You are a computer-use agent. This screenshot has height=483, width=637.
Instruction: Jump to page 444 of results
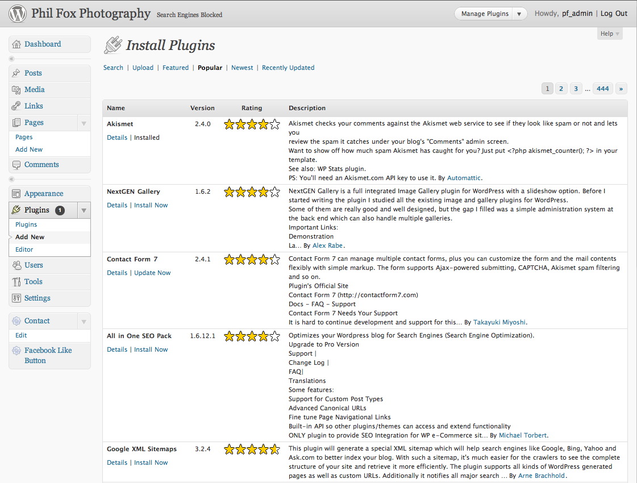tap(603, 89)
